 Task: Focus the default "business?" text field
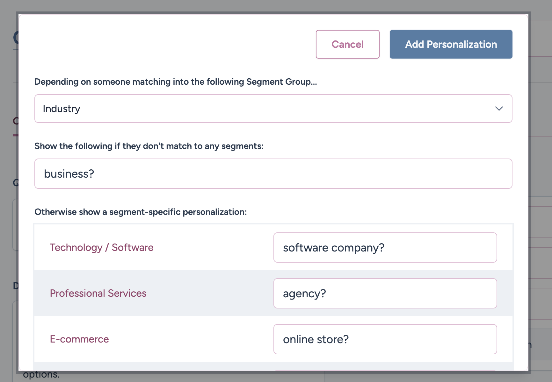tap(273, 174)
